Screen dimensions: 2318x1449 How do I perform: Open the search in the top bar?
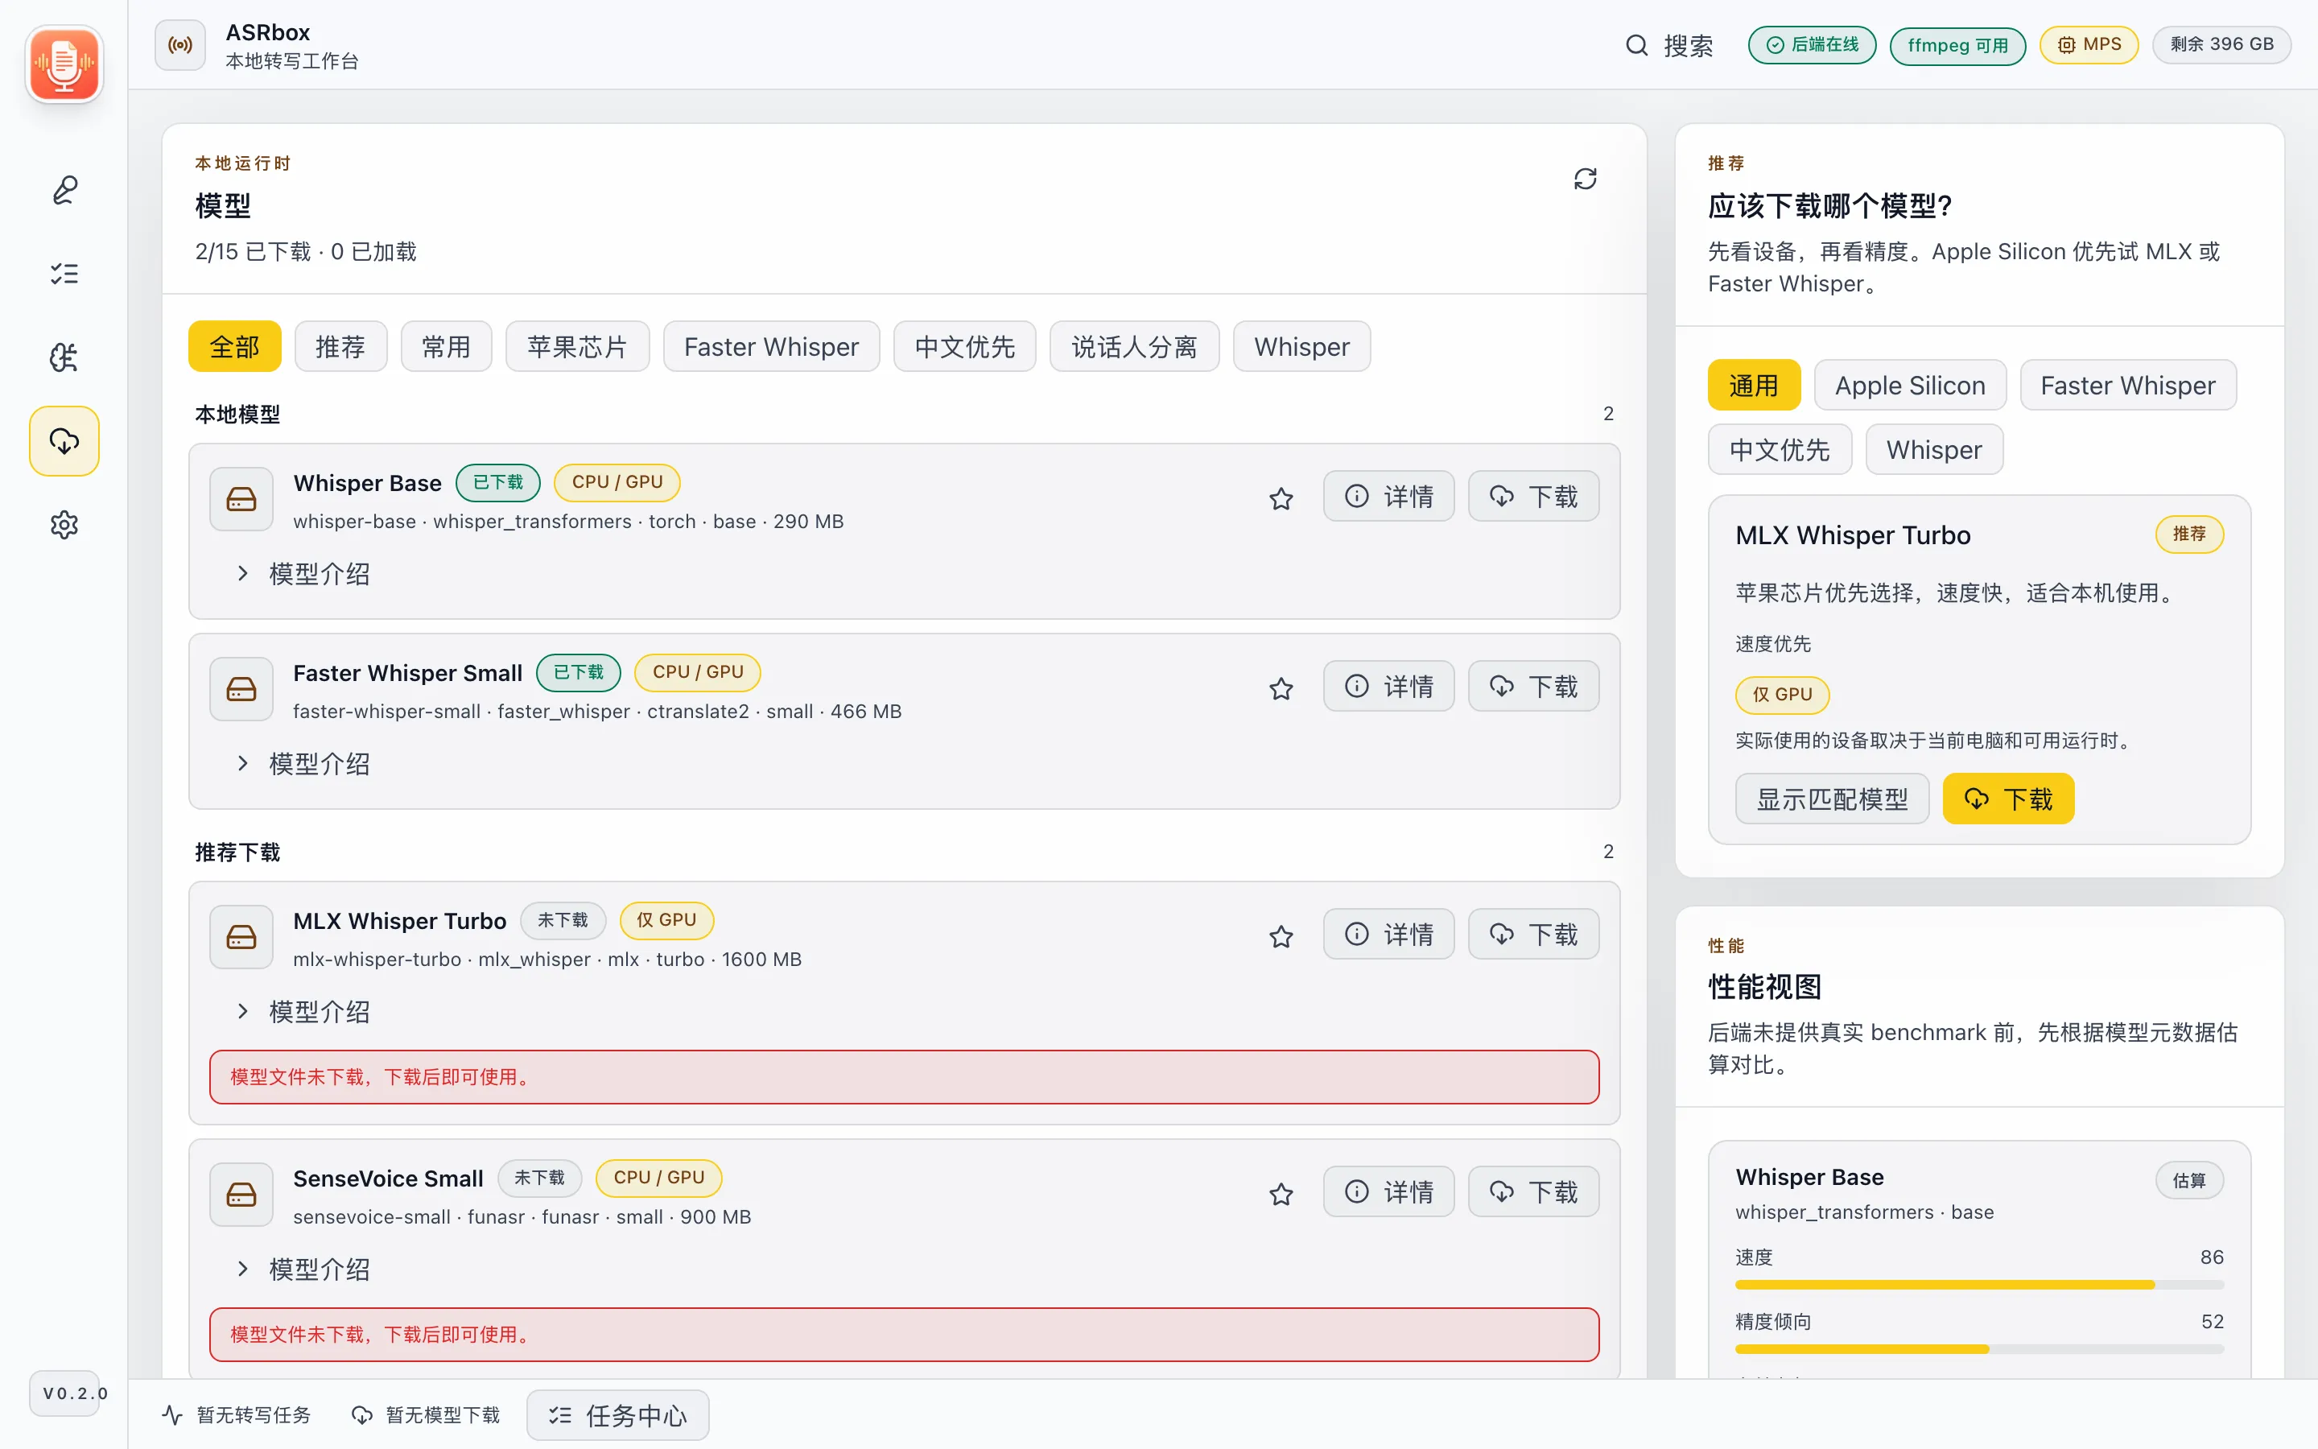[x=1669, y=45]
